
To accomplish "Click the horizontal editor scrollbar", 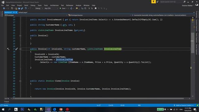I will point(99,98).
